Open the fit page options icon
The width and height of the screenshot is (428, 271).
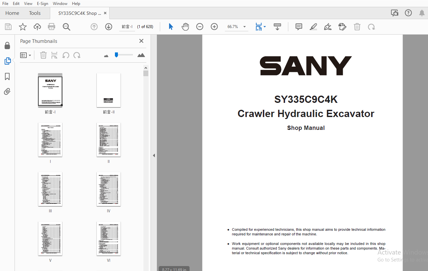pyautogui.click(x=259, y=27)
